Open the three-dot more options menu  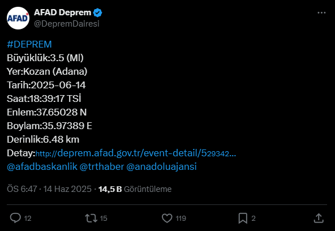pos(321,13)
